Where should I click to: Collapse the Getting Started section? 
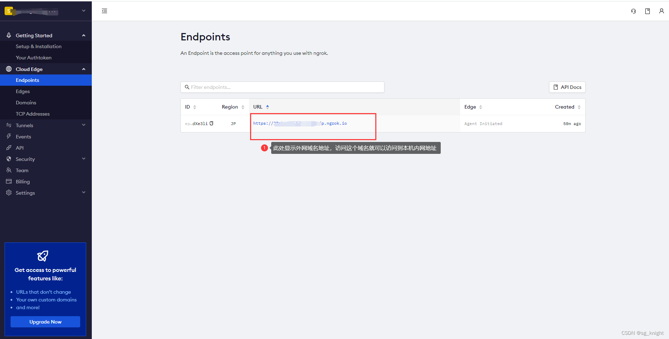[84, 35]
